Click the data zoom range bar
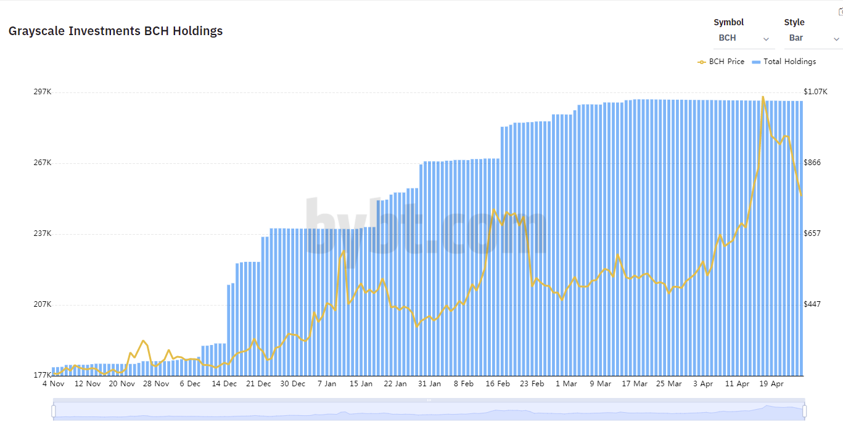The image size is (843, 430). click(429, 410)
